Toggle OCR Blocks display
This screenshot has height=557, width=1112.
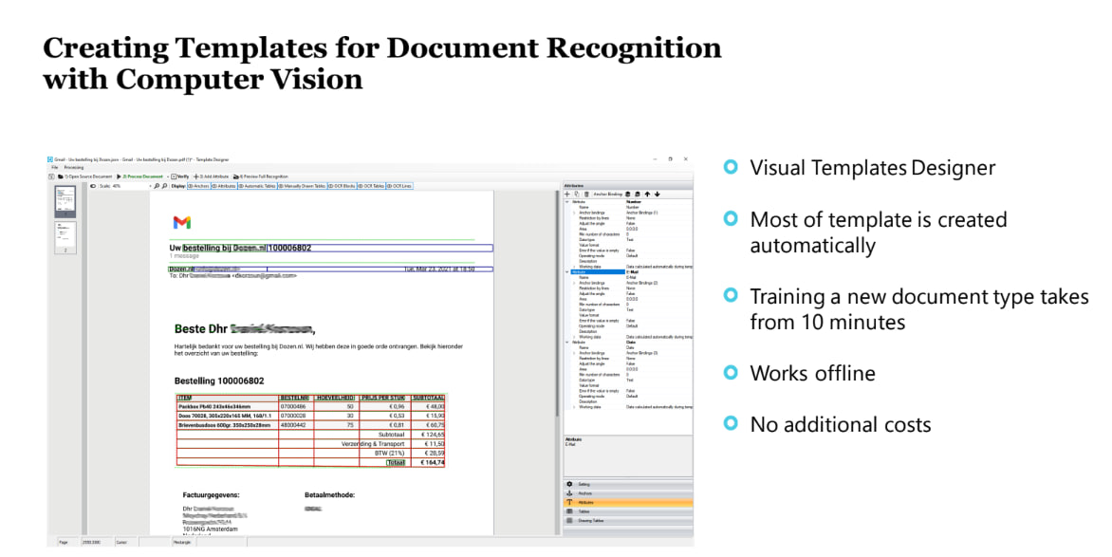click(x=342, y=186)
